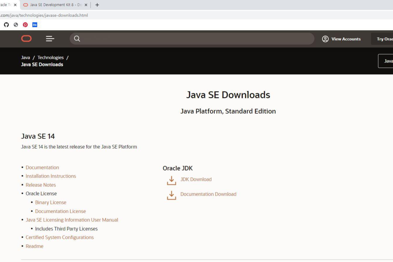The image size is (393, 262).
Task: Open Java SE Licensing Information User Manual
Action: click(x=72, y=220)
